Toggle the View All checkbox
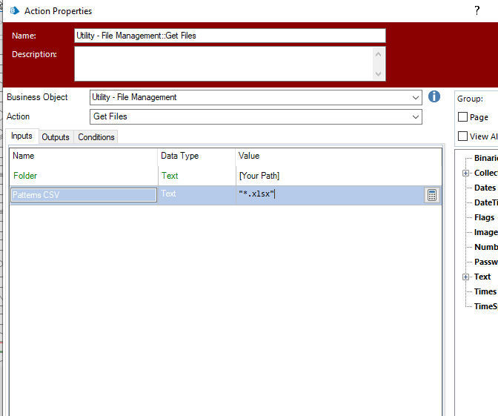The width and height of the screenshot is (498, 416). click(x=463, y=136)
